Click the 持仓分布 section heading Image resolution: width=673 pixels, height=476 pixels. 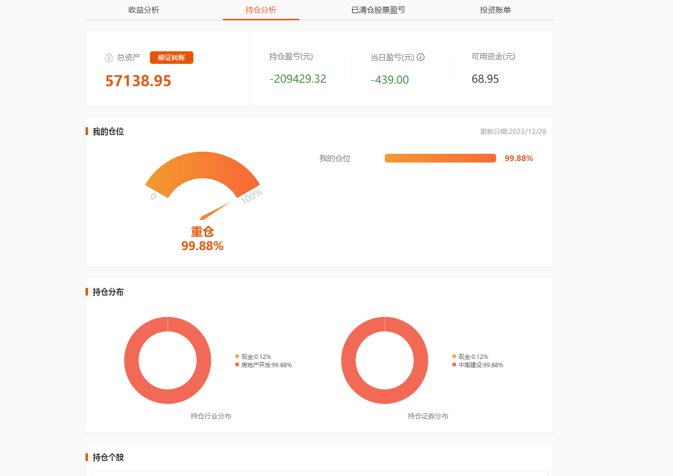pyautogui.click(x=108, y=292)
